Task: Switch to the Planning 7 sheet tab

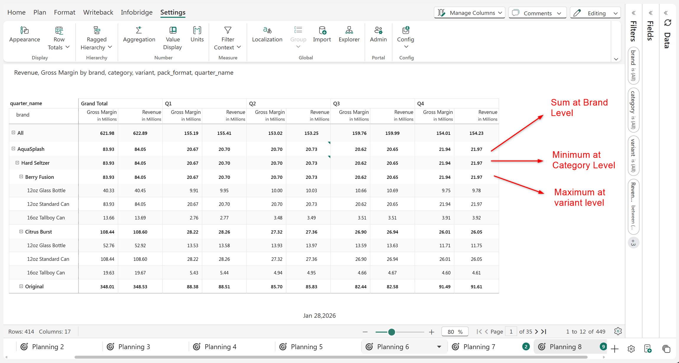Action: coord(479,347)
